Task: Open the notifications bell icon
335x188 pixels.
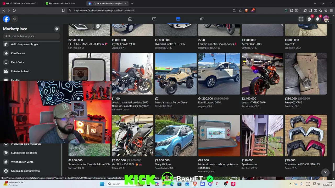Action: click(x=318, y=19)
